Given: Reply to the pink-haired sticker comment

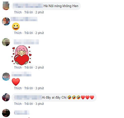Looking at the screenshot, I should (29, 68).
